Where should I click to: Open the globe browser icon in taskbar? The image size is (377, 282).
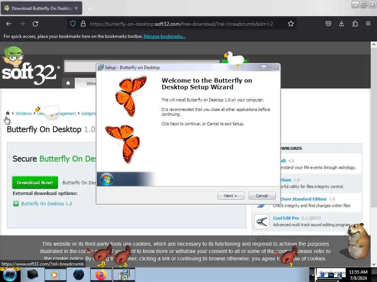click(78, 275)
